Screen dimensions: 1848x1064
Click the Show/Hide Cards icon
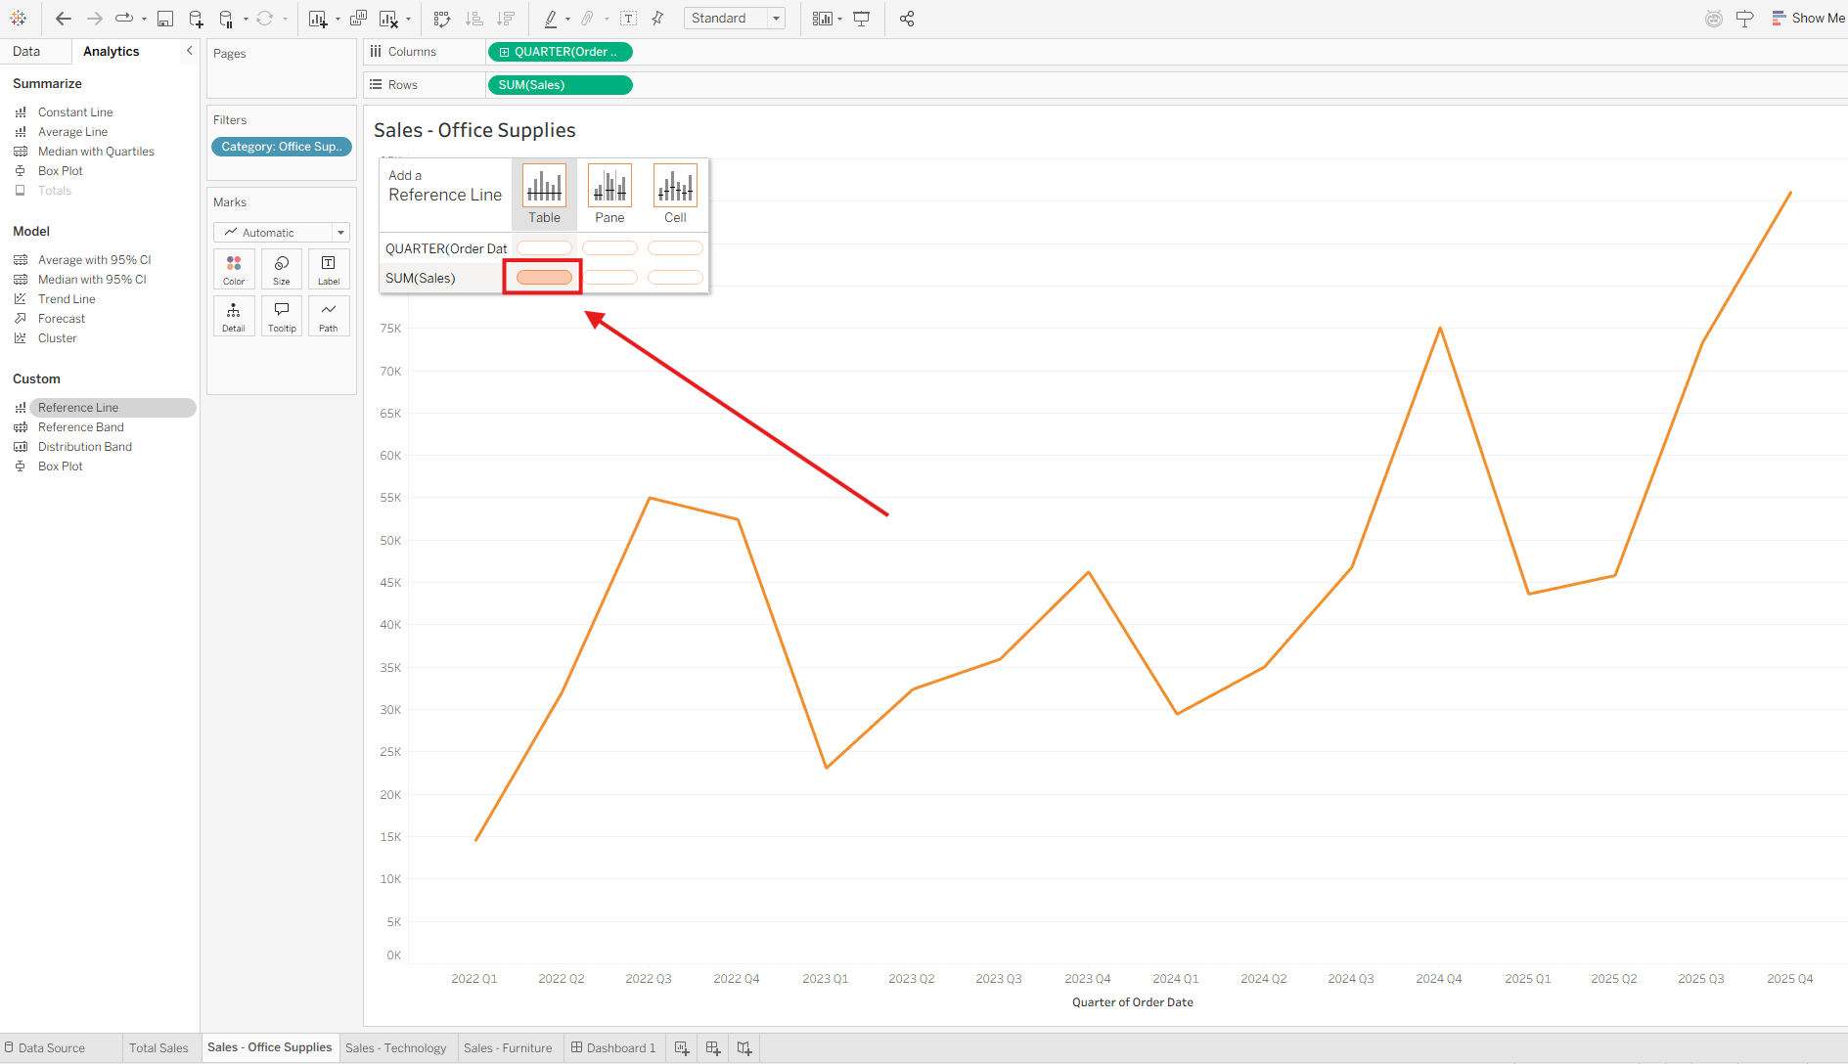822,19
